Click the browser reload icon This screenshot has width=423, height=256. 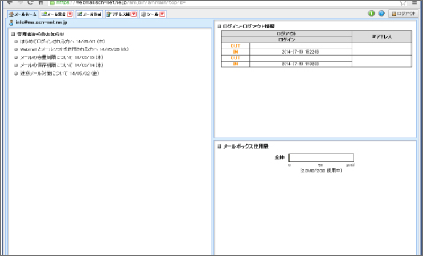coord(30,2)
